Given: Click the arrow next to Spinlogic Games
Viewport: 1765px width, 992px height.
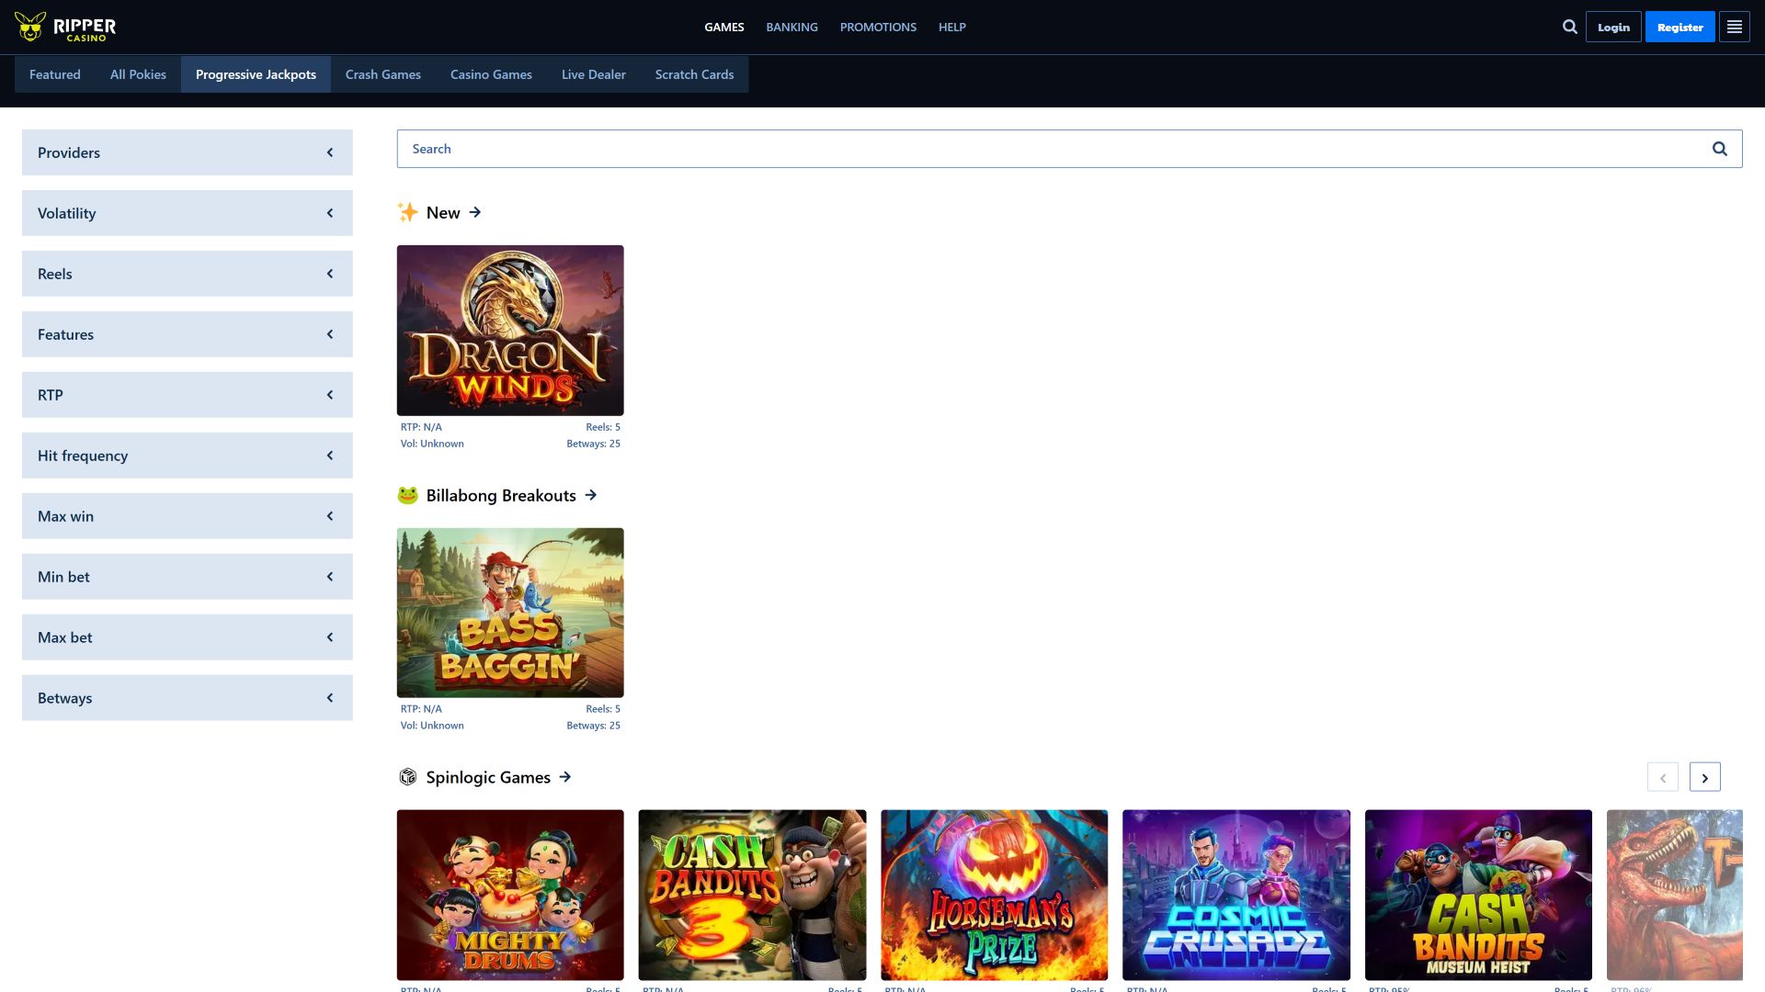Looking at the screenshot, I should pyautogui.click(x=565, y=777).
